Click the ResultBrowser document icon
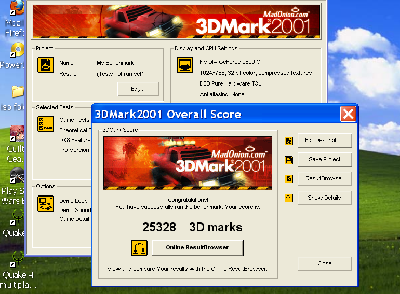 [x=289, y=179]
